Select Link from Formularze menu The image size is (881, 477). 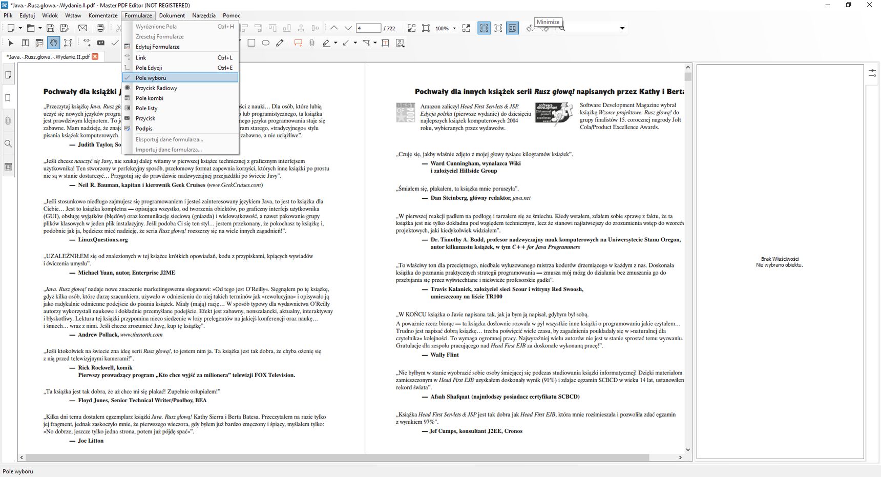180,57
